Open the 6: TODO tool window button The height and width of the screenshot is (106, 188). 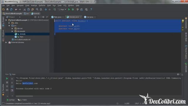[x=22, y=100]
